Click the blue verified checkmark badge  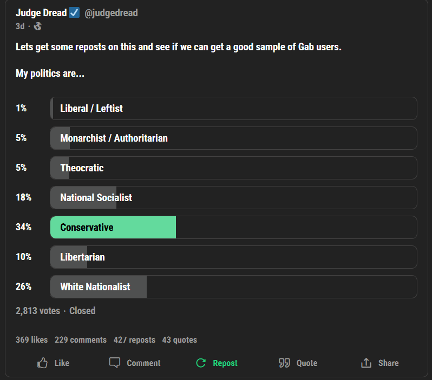74,12
